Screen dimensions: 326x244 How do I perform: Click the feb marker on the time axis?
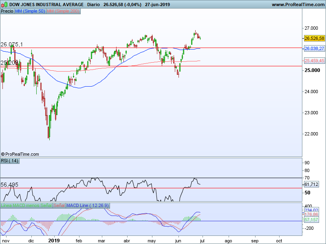point(79,241)
